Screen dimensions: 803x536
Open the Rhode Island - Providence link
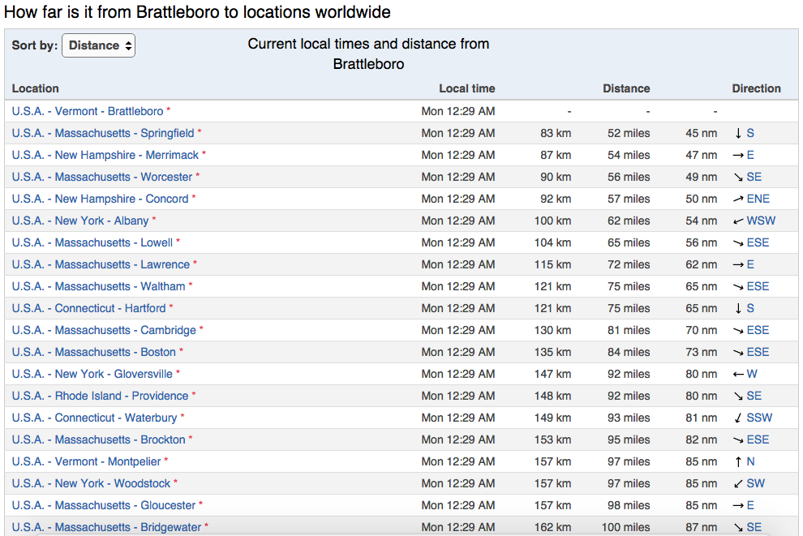(x=101, y=396)
